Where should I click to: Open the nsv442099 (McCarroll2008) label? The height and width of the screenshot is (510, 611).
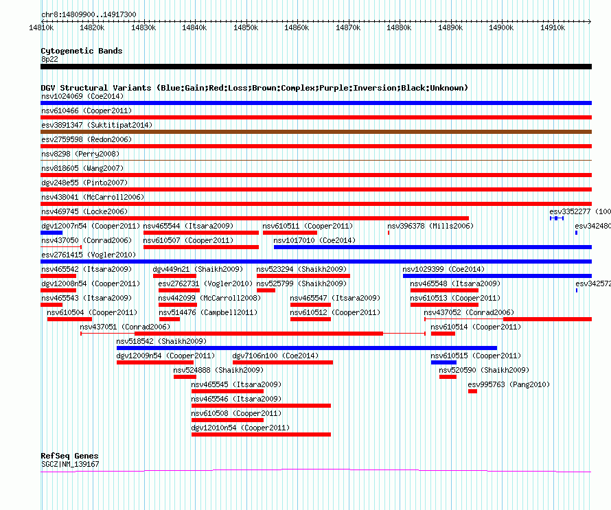coord(209,298)
